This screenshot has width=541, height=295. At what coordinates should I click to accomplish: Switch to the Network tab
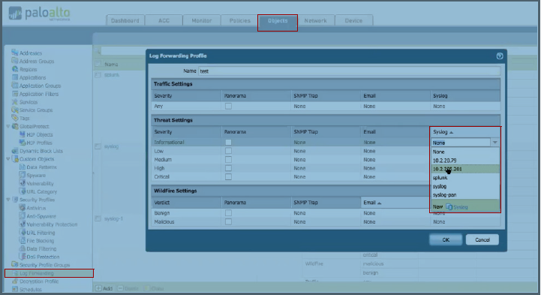coord(315,20)
